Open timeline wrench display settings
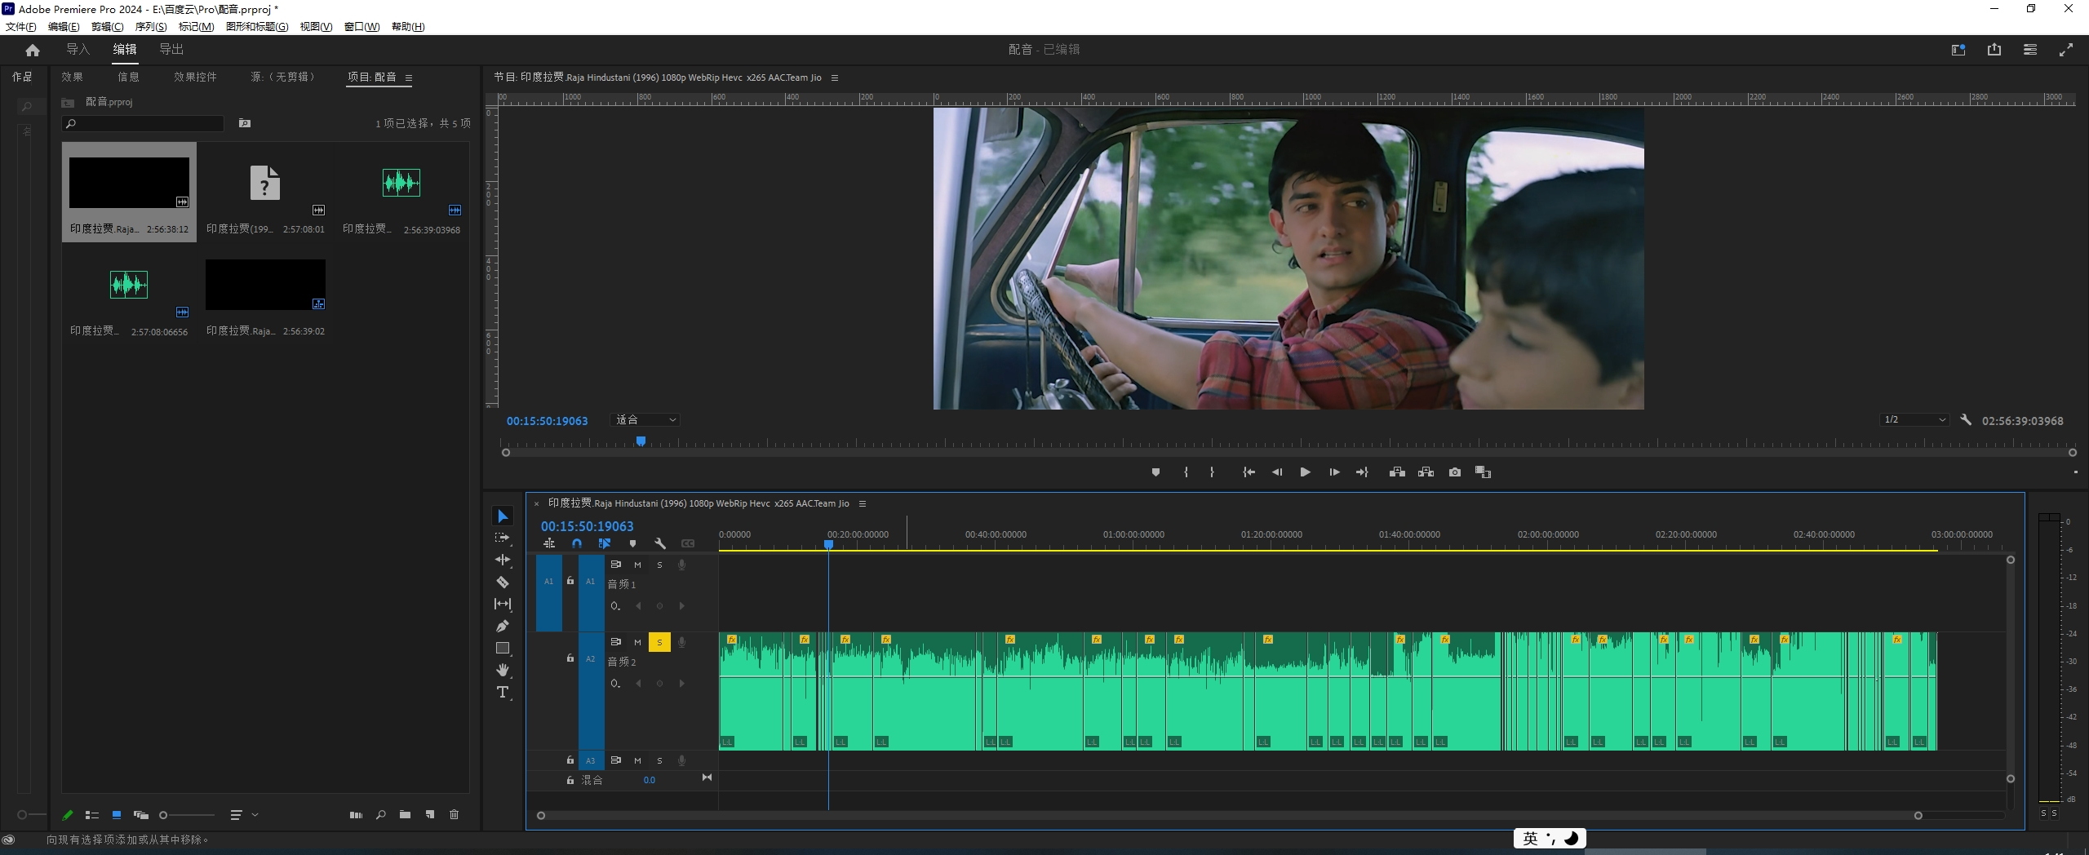2089x855 pixels. (660, 543)
